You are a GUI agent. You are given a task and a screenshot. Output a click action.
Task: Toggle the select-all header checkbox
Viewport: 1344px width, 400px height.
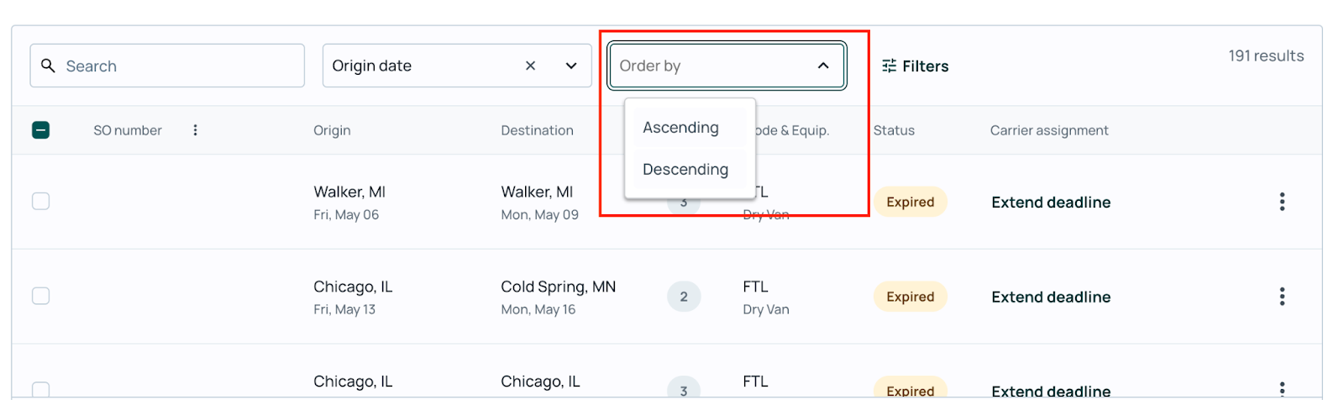[x=40, y=130]
